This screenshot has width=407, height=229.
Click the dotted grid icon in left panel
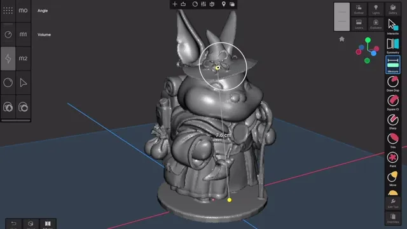coord(8,11)
